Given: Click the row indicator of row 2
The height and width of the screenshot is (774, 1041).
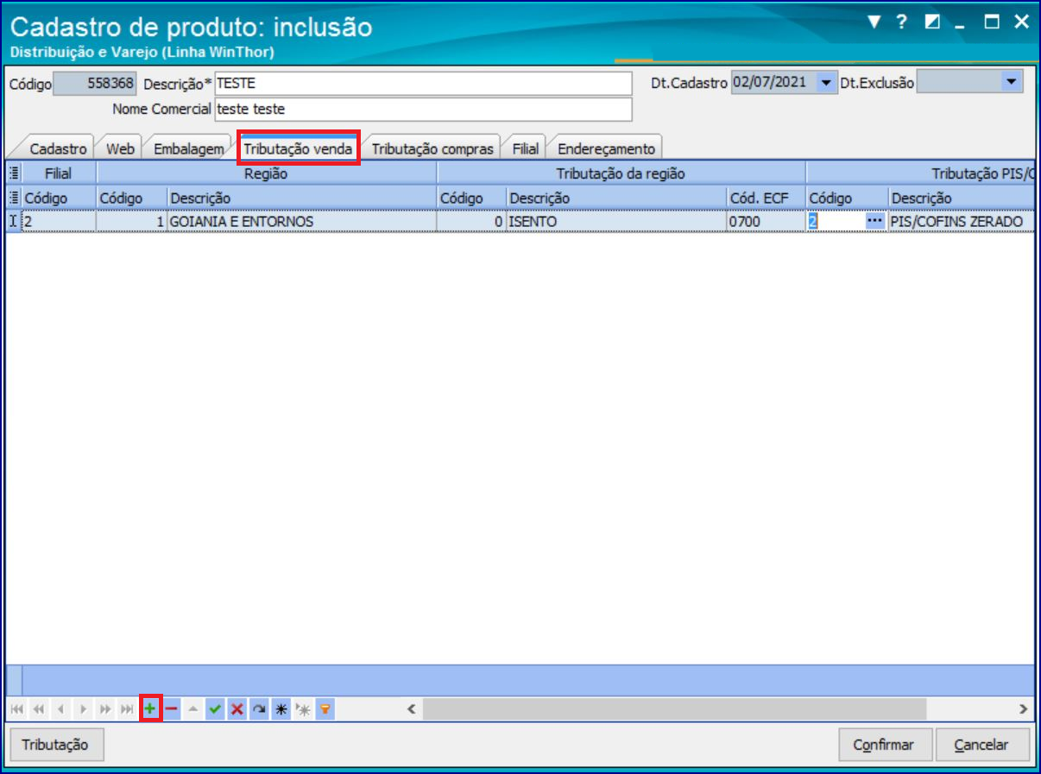Looking at the screenshot, I should [x=13, y=222].
